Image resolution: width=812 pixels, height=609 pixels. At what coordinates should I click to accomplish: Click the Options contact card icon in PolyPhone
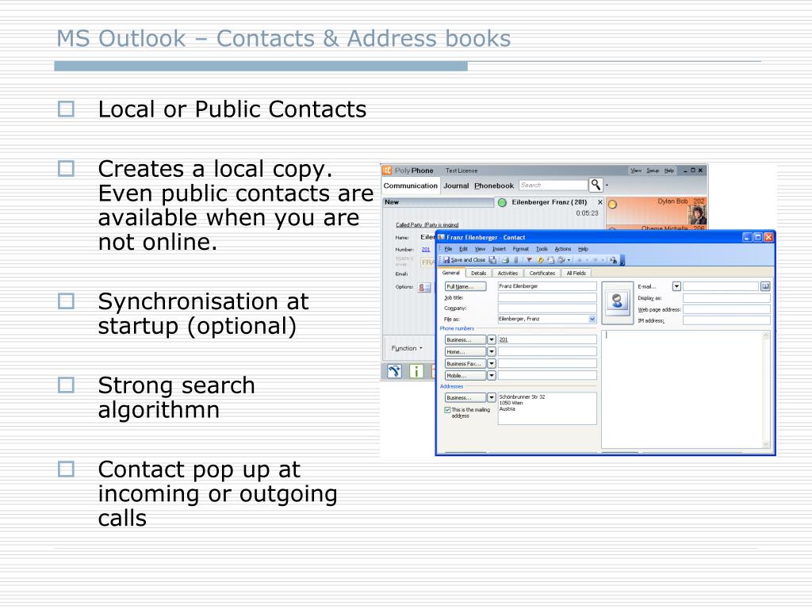[424, 287]
